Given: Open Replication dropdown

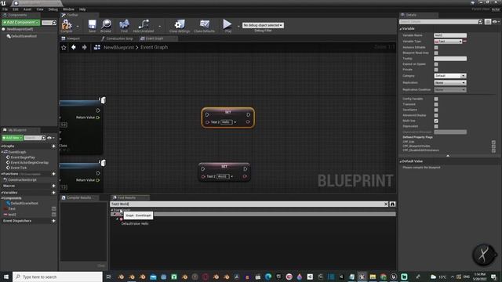Looking at the screenshot, I should (450, 83).
